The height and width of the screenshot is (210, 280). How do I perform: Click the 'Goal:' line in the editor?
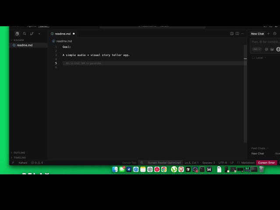pos(66,47)
